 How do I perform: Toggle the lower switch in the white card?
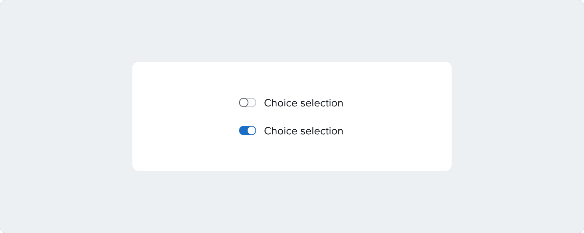pos(248,131)
